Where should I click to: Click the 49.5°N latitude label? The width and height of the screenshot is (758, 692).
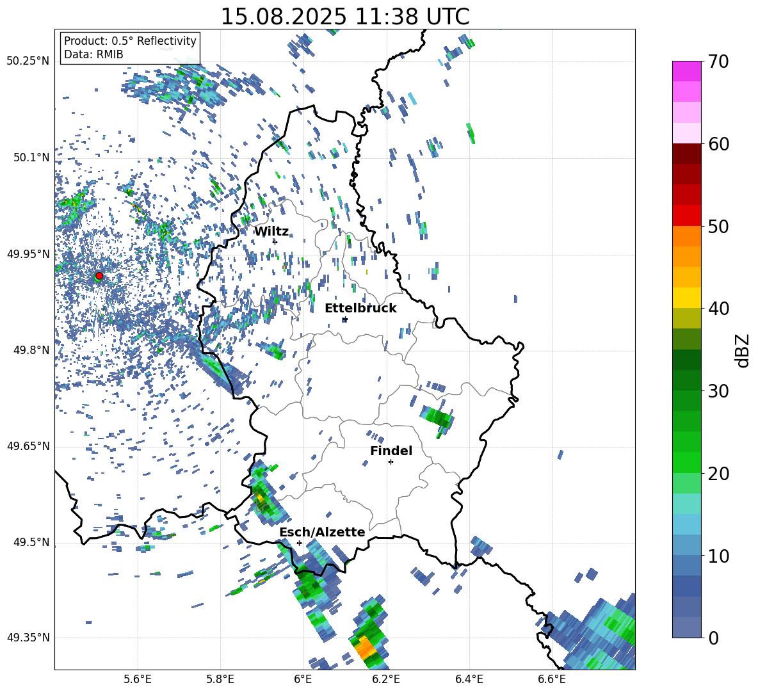click(31, 542)
